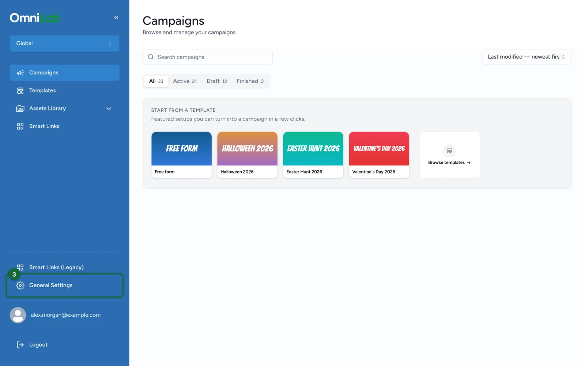Switch to the Draft campaigns tab
The height and width of the screenshot is (366, 585).
click(217, 81)
